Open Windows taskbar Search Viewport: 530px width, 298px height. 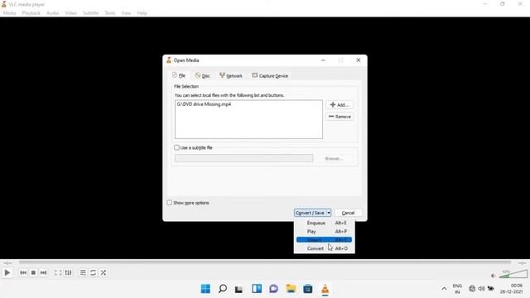223,289
